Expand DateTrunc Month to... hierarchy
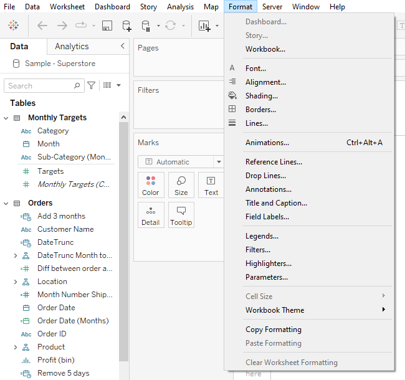 (x=16, y=255)
